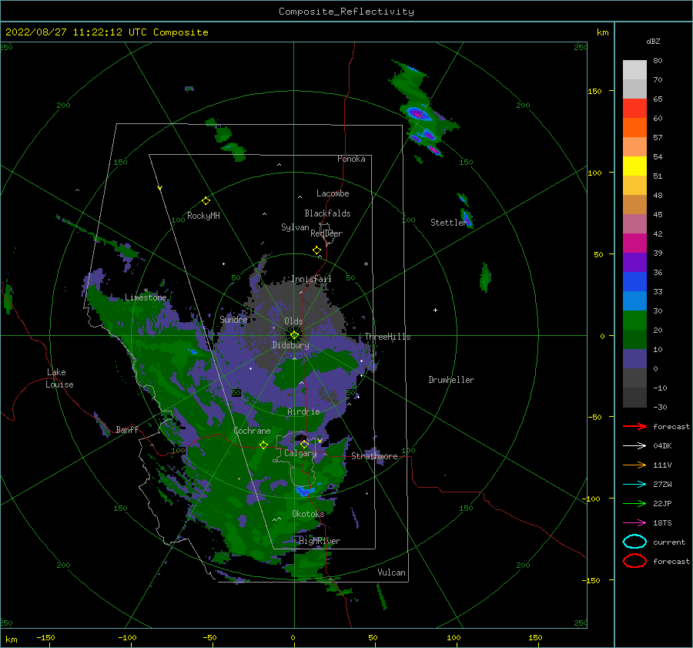This screenshot has width=693, height=648.
Task: Click the 150 tick on the right axis
Action: click(x=594, y=91)
